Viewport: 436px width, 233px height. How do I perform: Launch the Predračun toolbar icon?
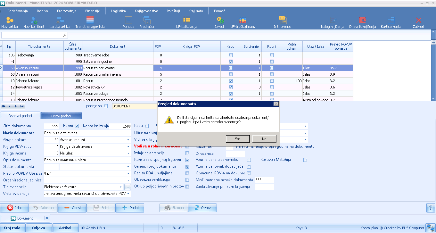[x=147, y=21]
